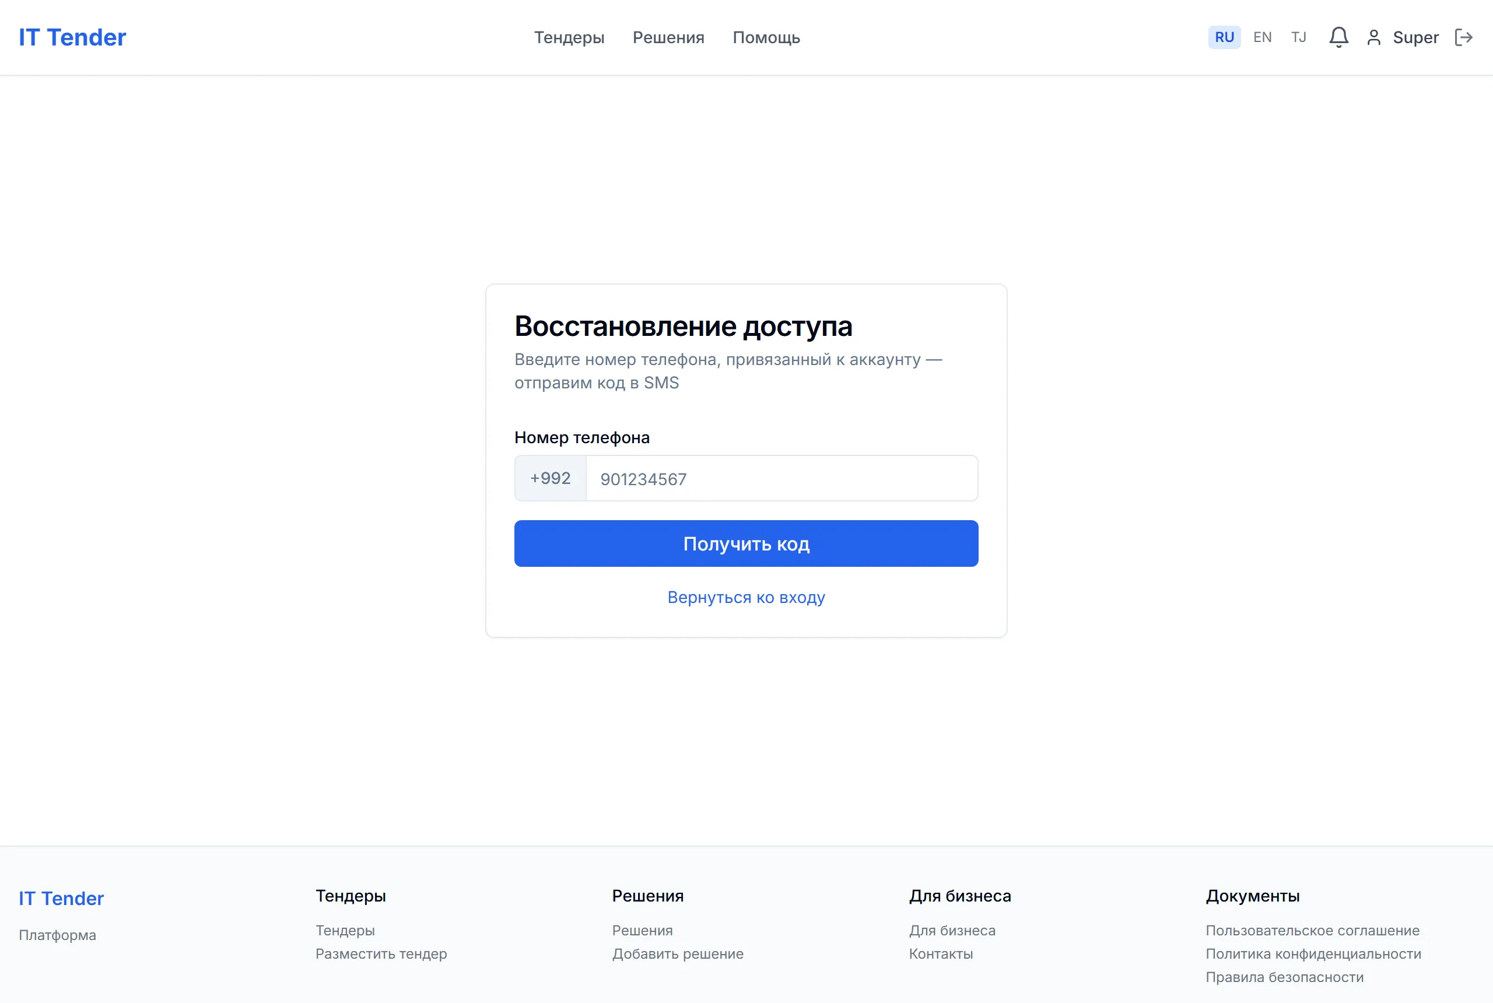Viewport: 1493px width, 1003px height.
Task: Open Помощь in top navigation
Action: (766, 38)
